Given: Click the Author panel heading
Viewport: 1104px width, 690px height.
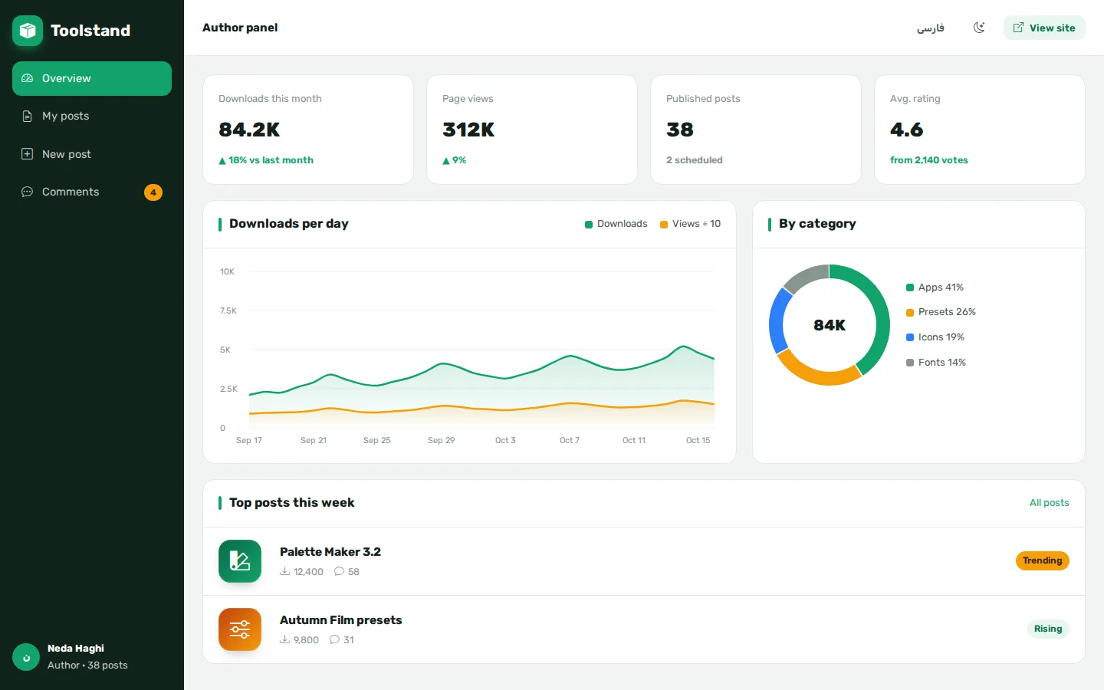Looking at the screenshot, I should pos(240,28).
